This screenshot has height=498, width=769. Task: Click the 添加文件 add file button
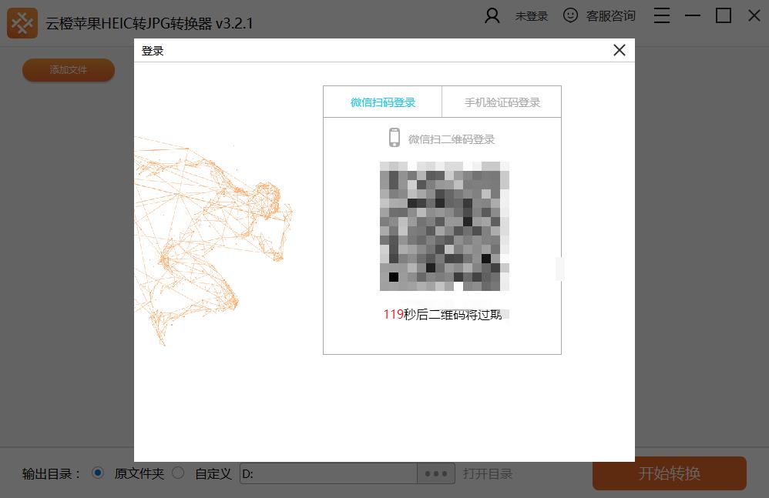[68, 70]
